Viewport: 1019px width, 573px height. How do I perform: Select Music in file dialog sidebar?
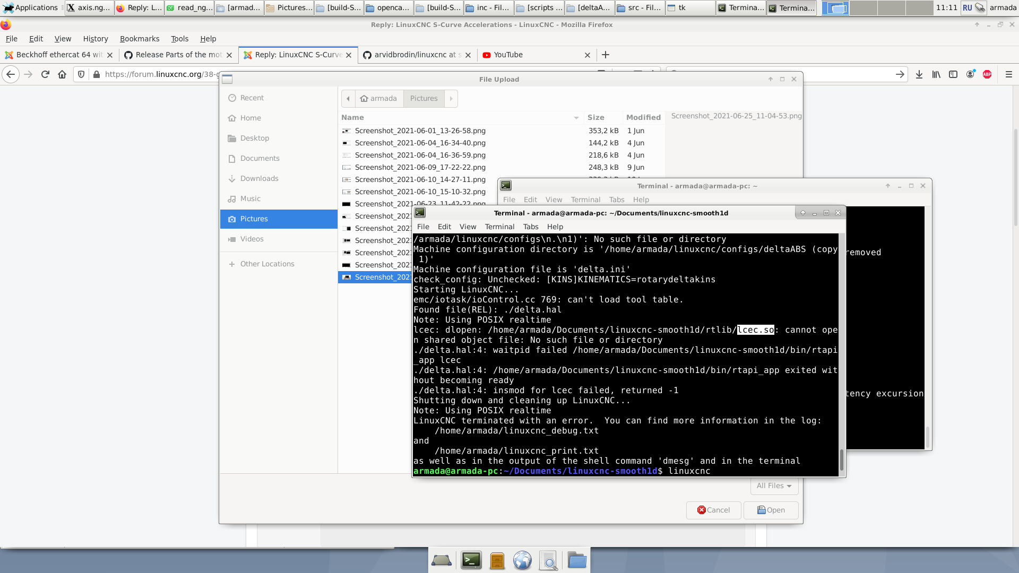[x=279, y=199]
